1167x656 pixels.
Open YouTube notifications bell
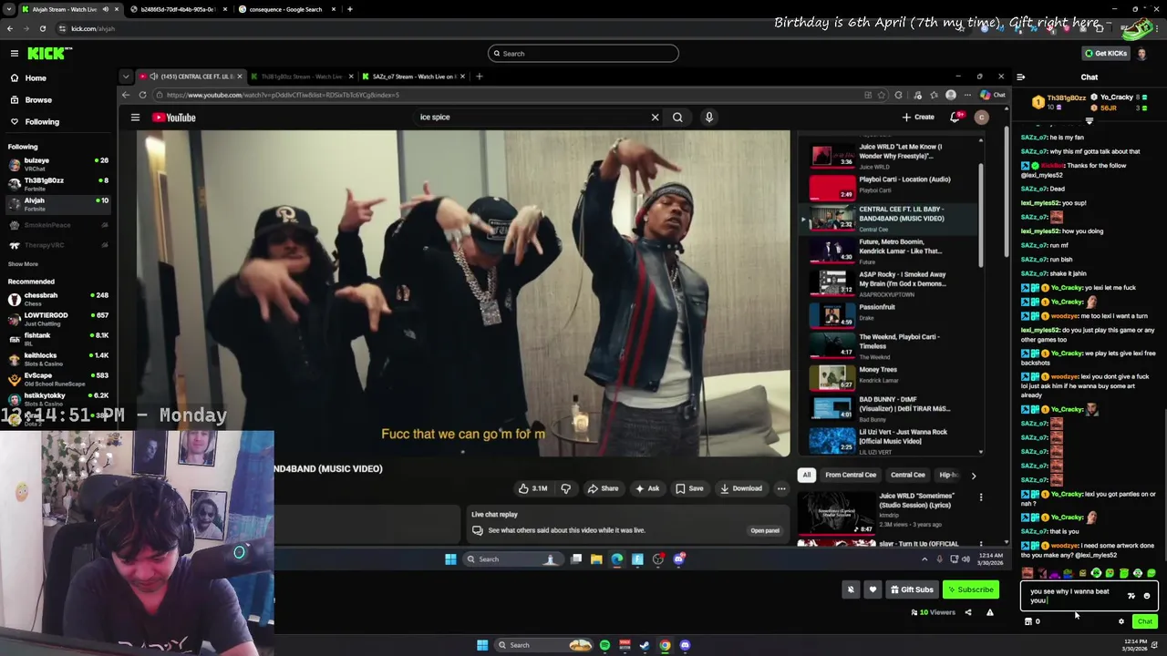[x=955, y=118]
